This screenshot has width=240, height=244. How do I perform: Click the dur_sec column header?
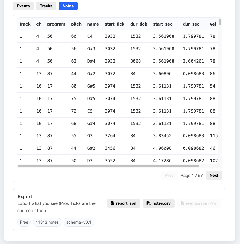(x=191, y=24)
